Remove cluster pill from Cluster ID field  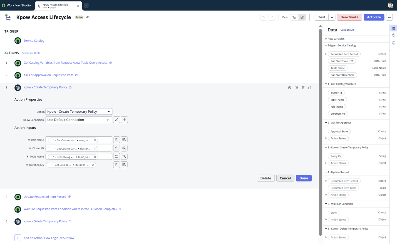click(95, 149)
